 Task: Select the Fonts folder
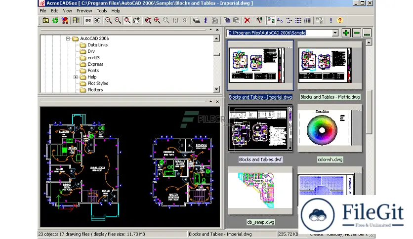(x=93, y=71)
